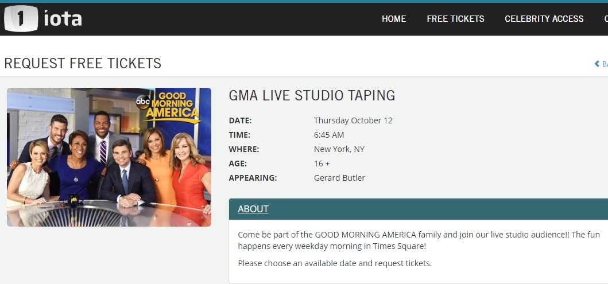This screenshot has height=284, width=608.
Task: Click the New York, NY location text
Action: [x=339, y=149]
